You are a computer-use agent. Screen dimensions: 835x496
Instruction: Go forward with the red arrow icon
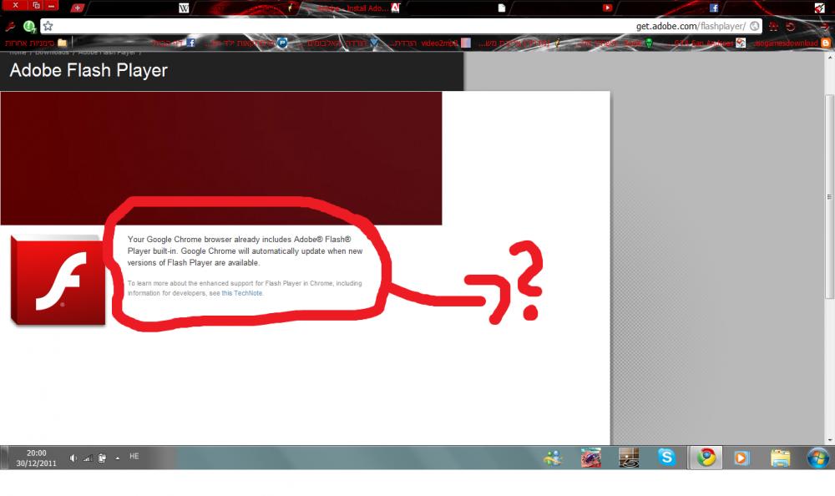point(824,26)
